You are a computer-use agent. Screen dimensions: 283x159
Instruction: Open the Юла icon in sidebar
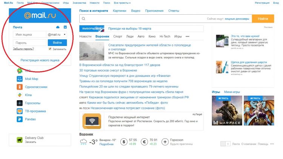20,95
